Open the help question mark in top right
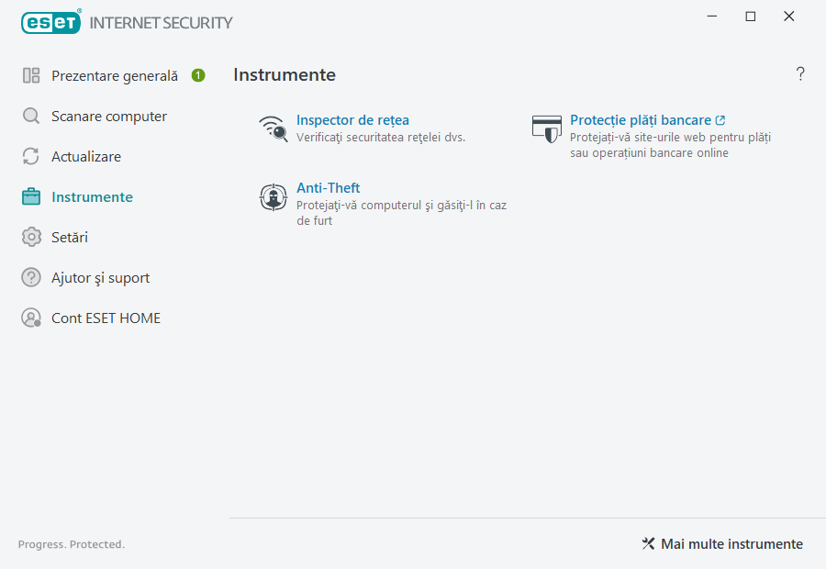Image resolution: width=826 pixels, height=569 pixels. pyautogui.click(x=799, y=73)
